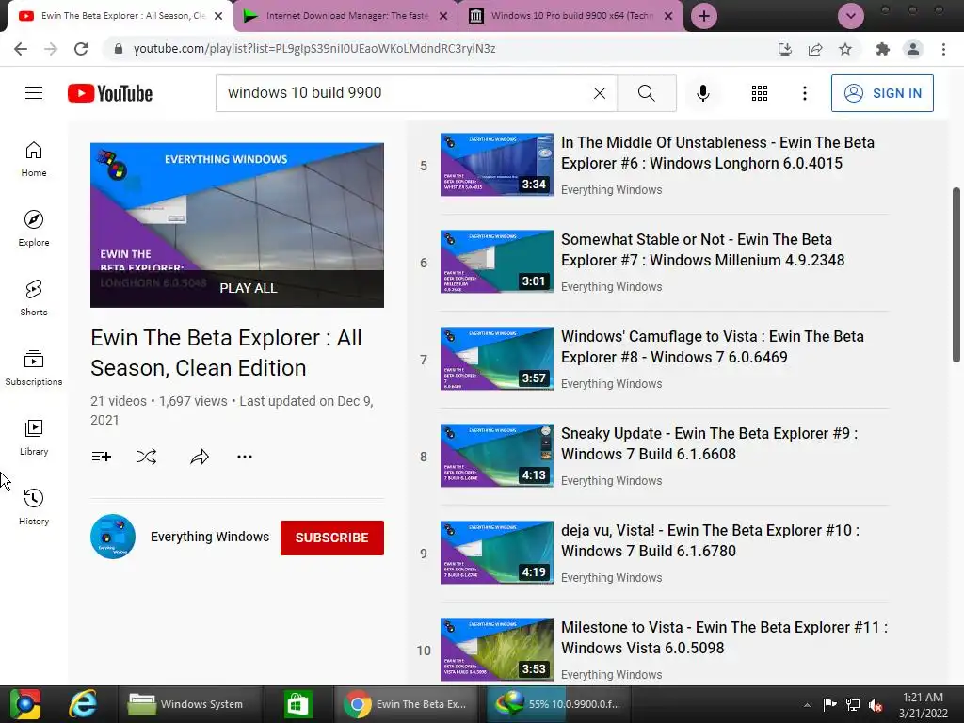Clear the search box with the X icon
964x723 pixels.
click(600, 93)
